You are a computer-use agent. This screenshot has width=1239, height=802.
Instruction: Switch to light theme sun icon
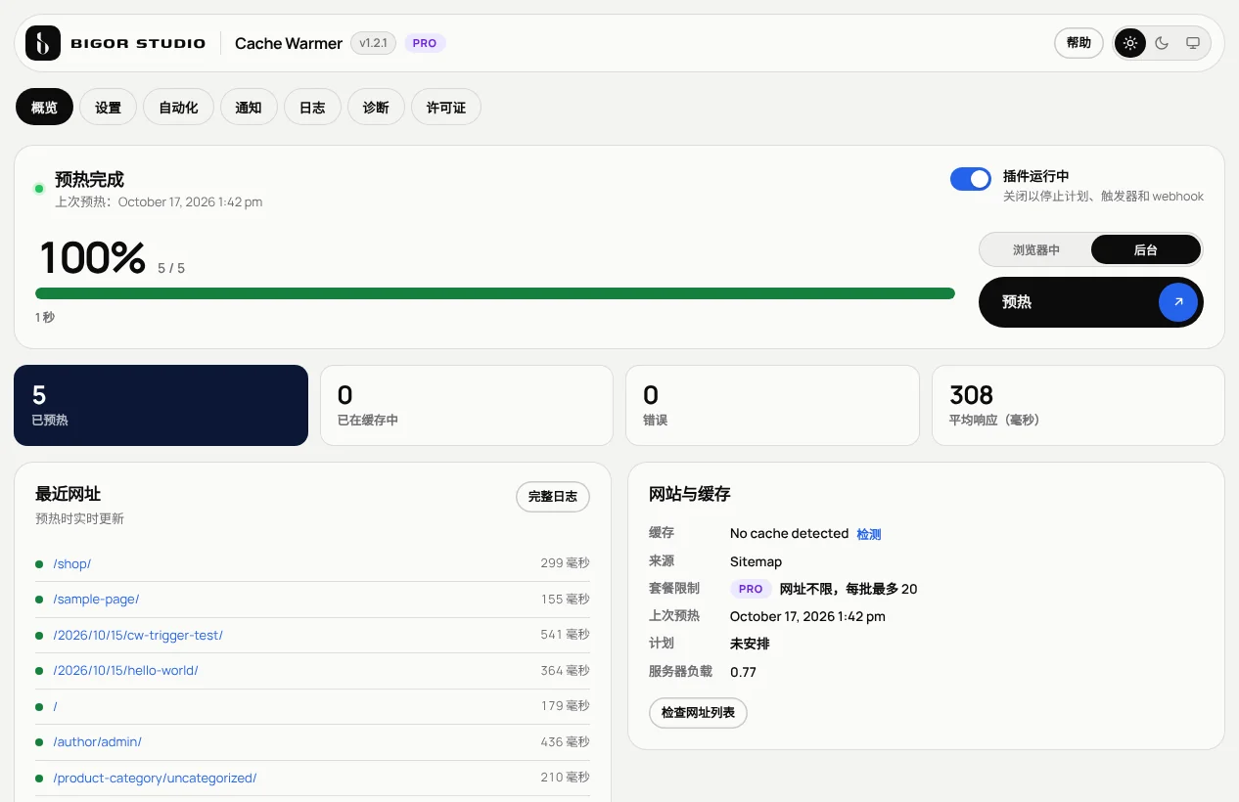[x=1130, y=43]
